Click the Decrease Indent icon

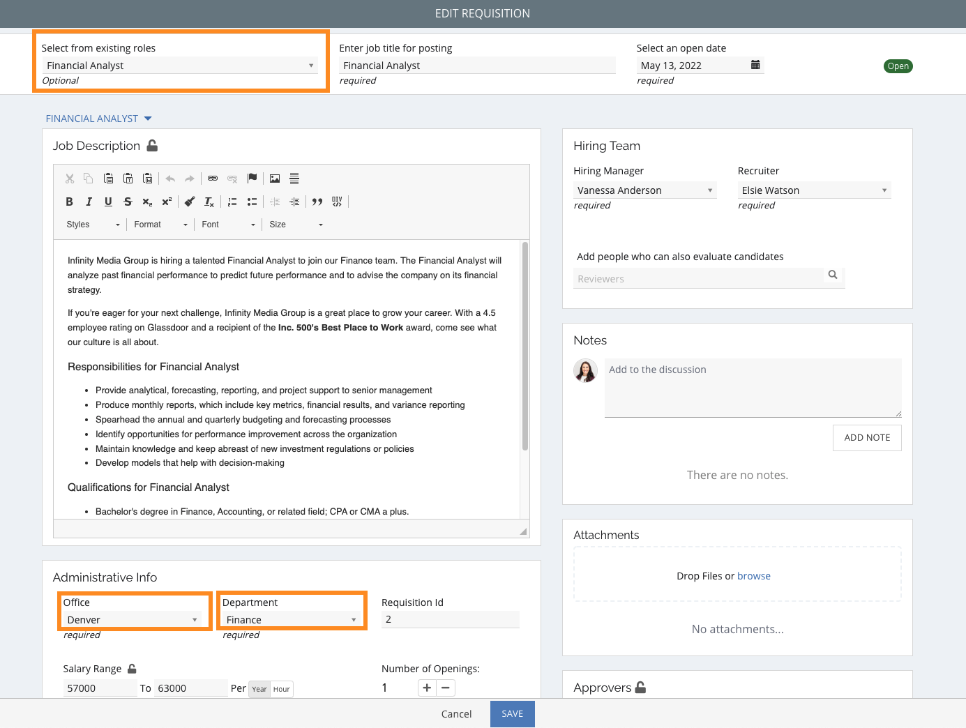275,202
